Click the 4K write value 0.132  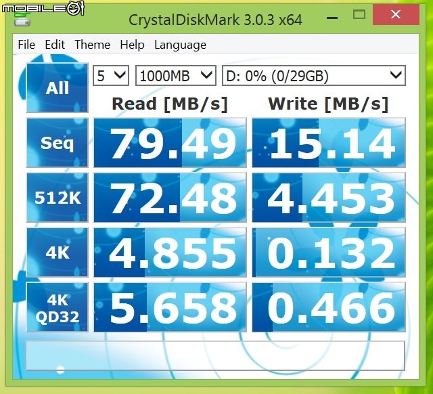[x=329, y=252]
